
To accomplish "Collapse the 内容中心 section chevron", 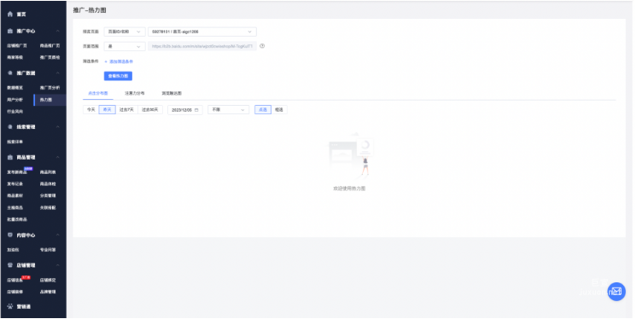I will point(58,235).
